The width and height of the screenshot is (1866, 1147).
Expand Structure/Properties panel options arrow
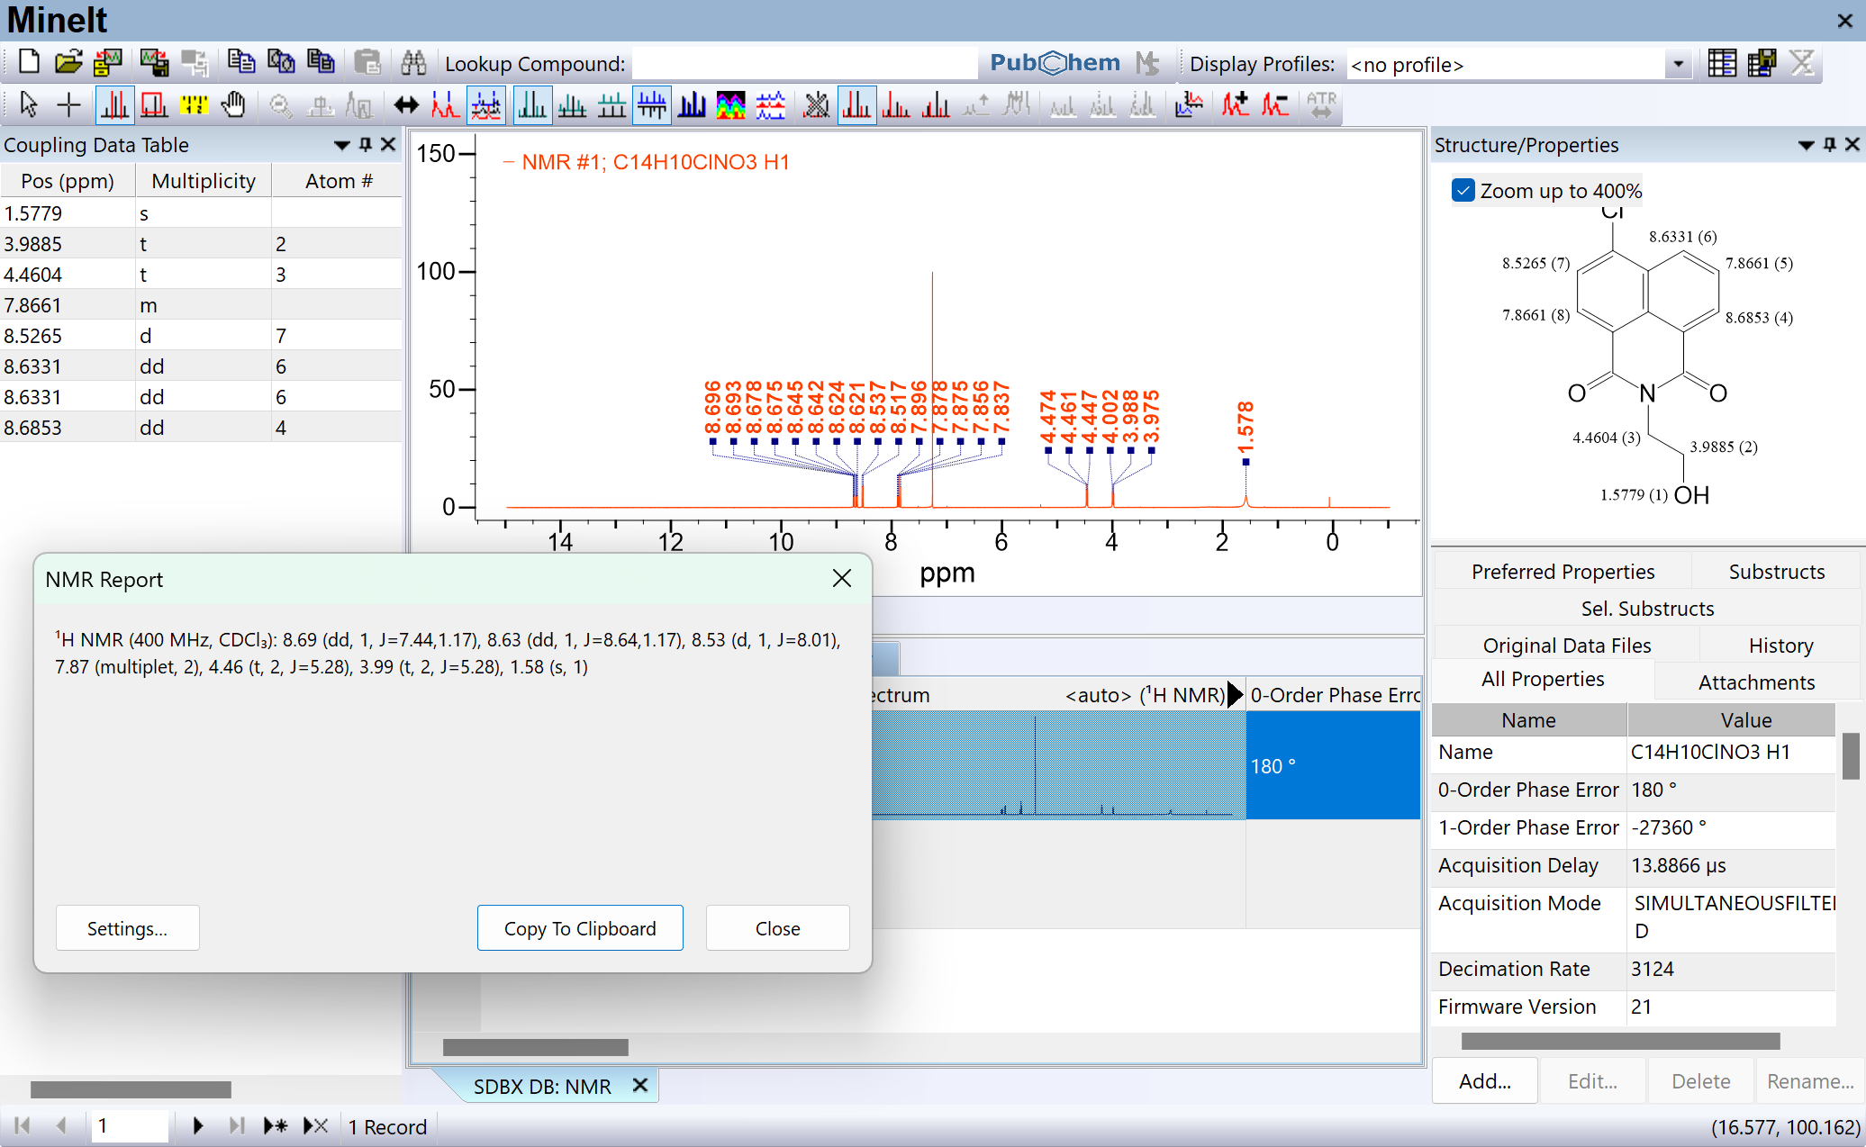tap(1806, 145)
